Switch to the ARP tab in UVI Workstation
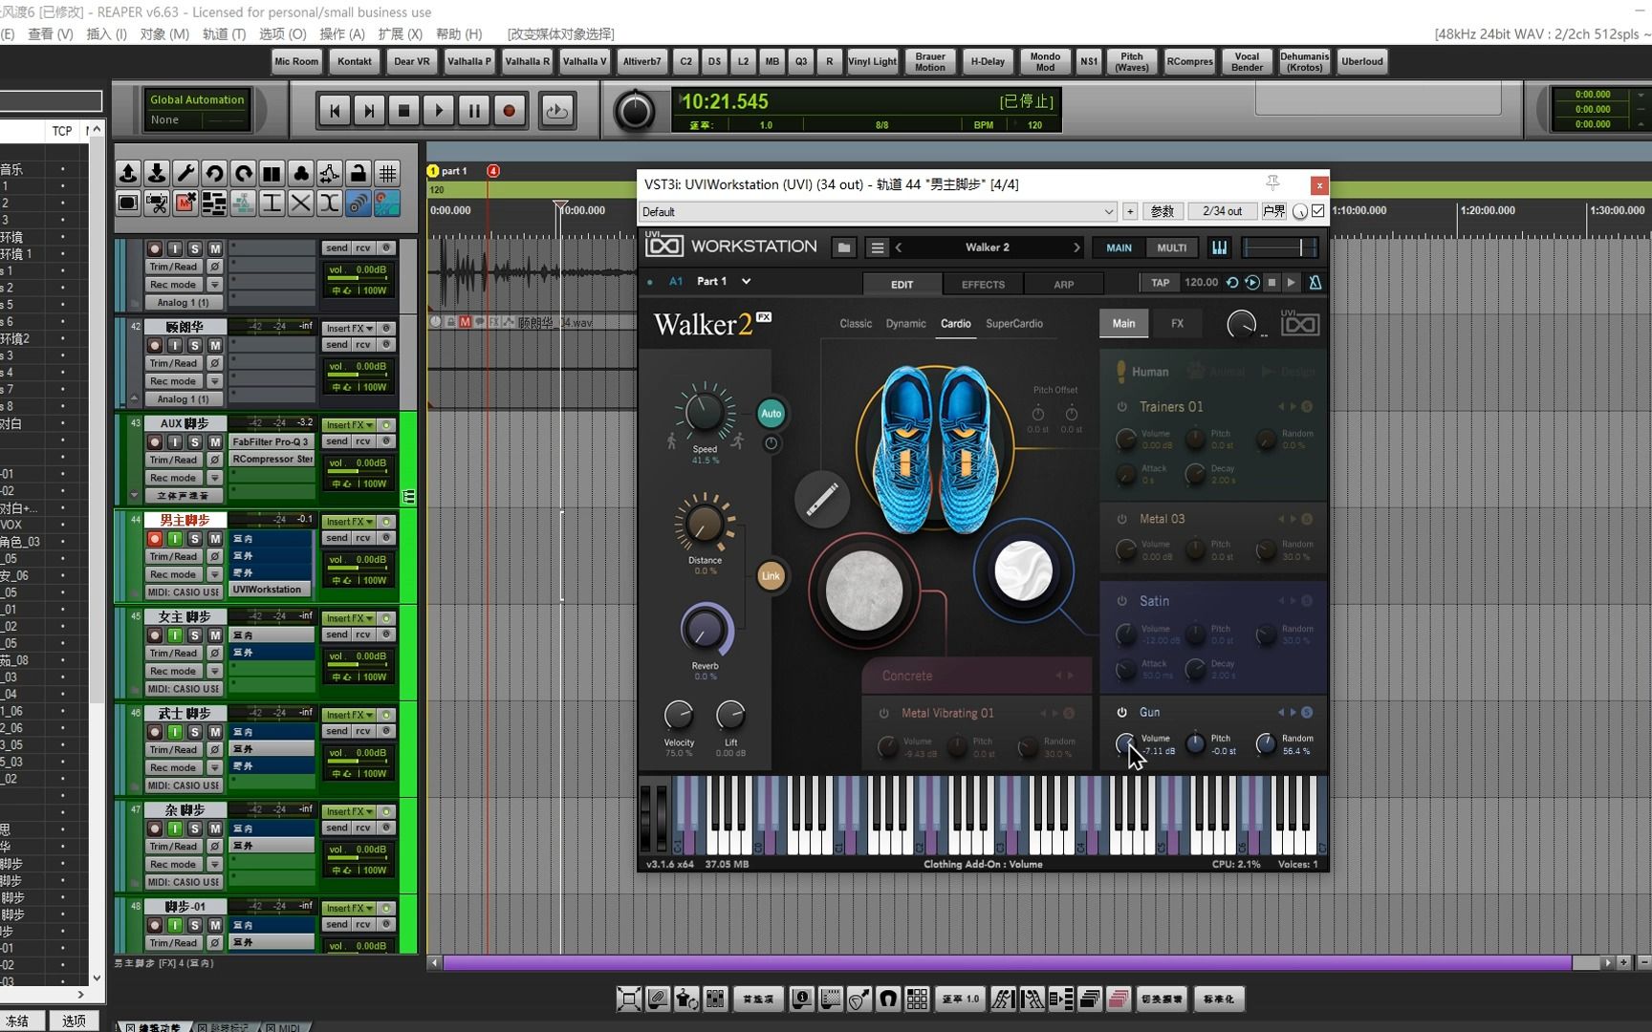Viewport: 1652px width, 1032px height. (1063, 284)
